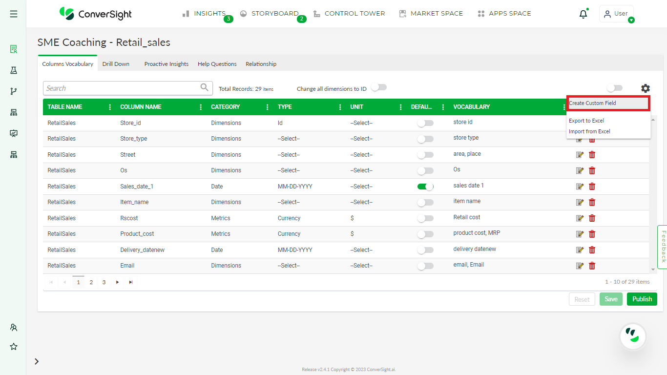
Task: Open the branching workflow icon in sidebar
Action: click(x=13, y=91)
